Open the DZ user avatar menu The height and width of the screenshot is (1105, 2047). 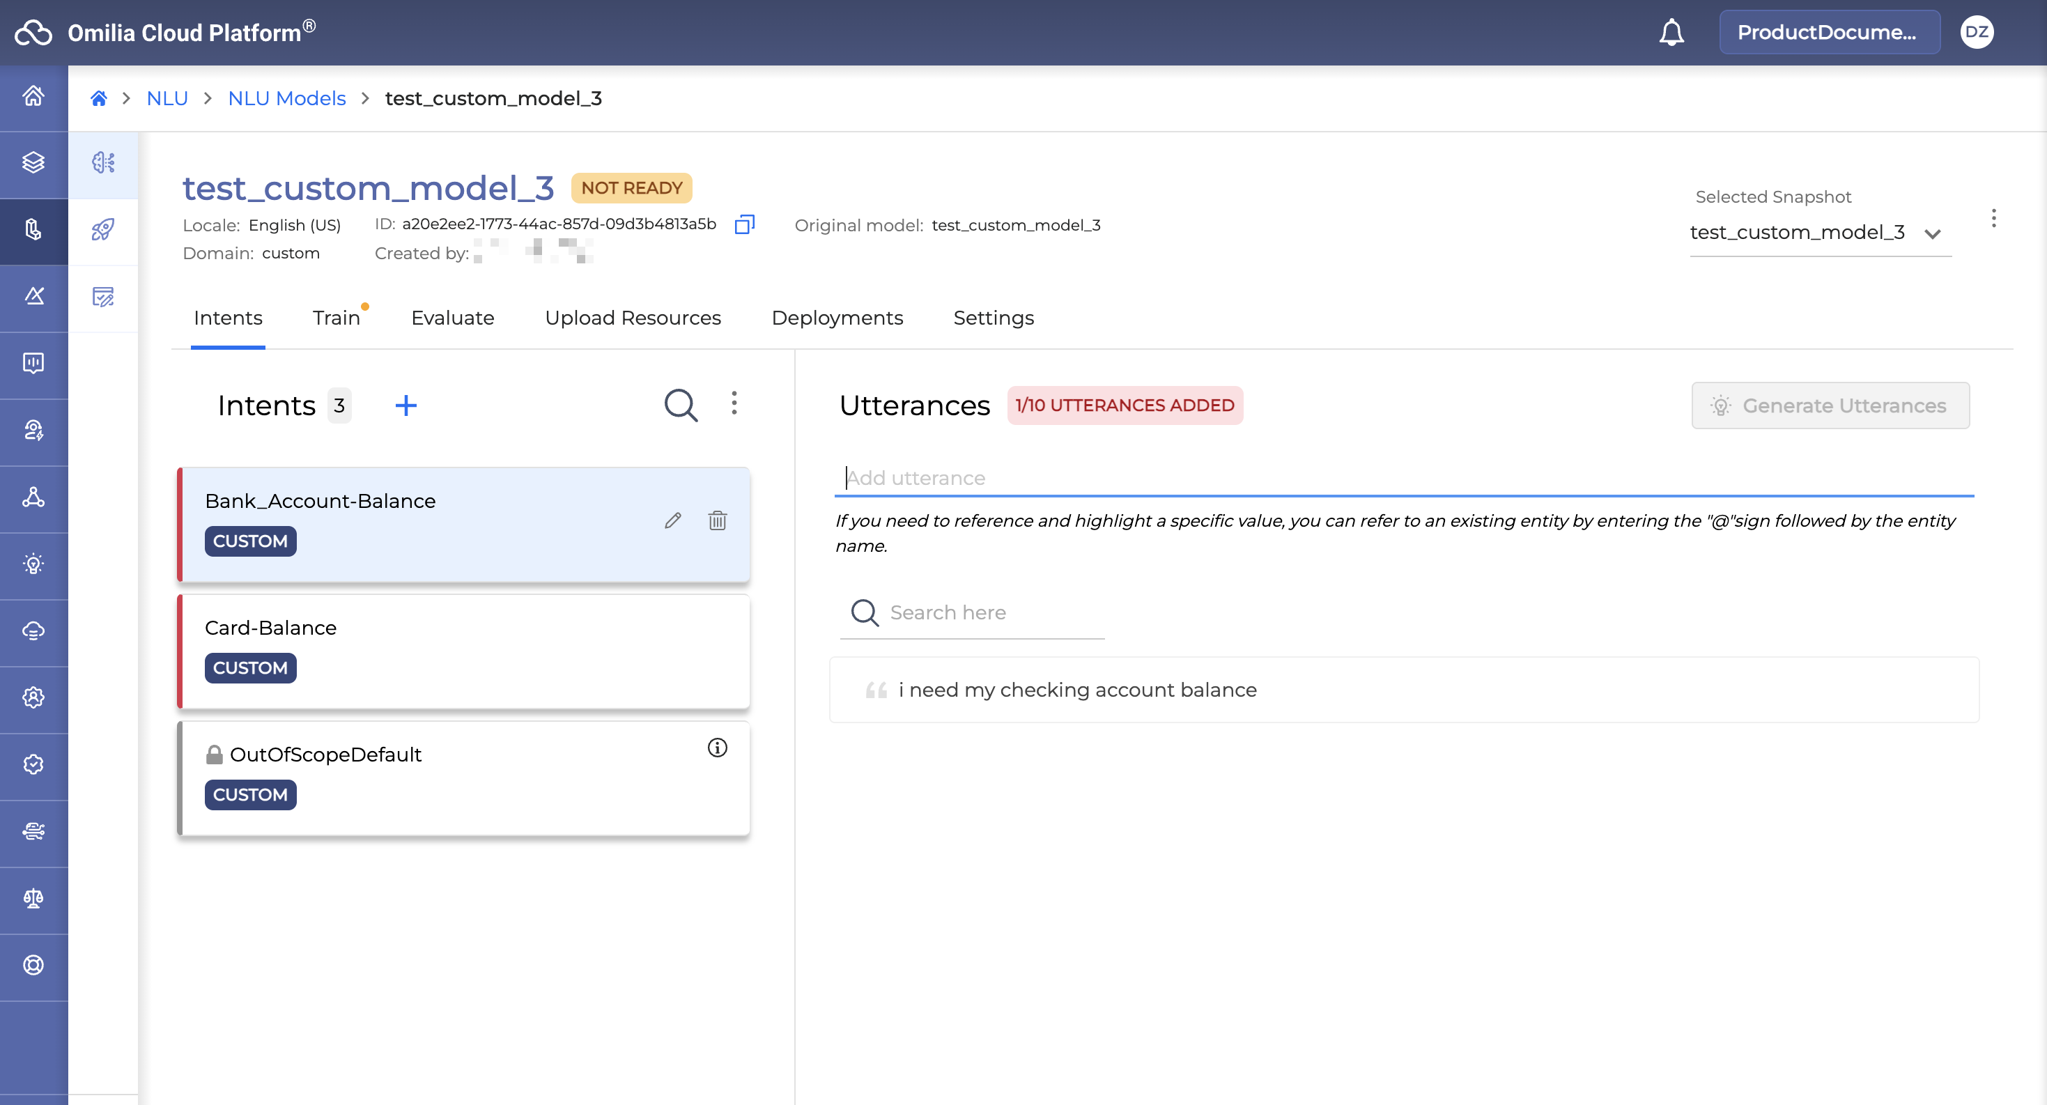(x=1976, y=33)
